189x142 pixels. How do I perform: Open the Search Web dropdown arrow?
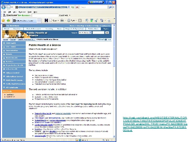pos(70,15)
